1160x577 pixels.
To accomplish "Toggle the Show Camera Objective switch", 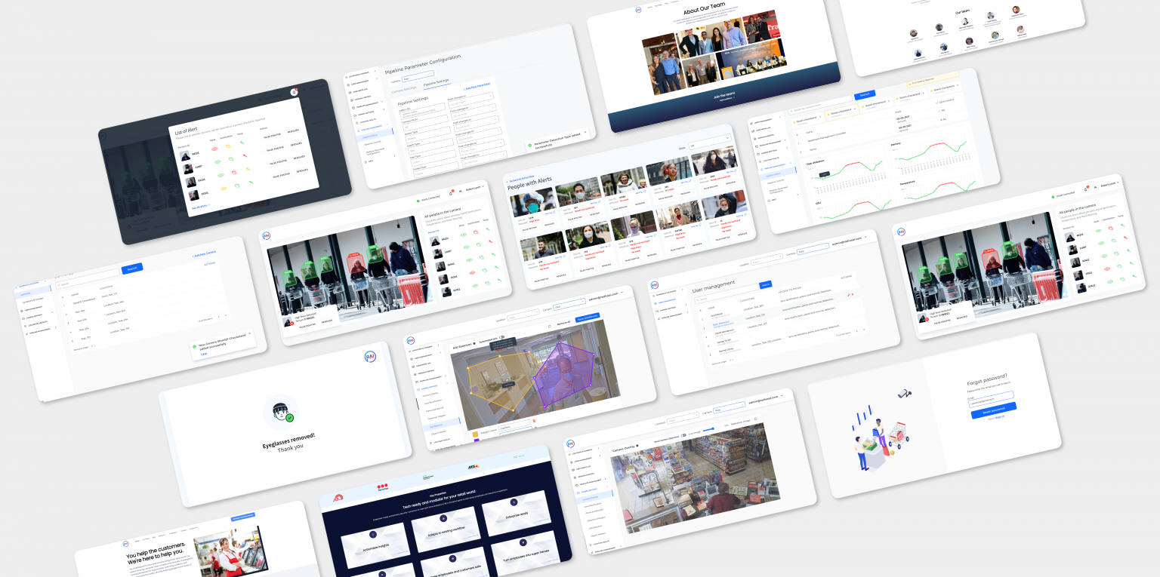I will [x=684, y=434].
